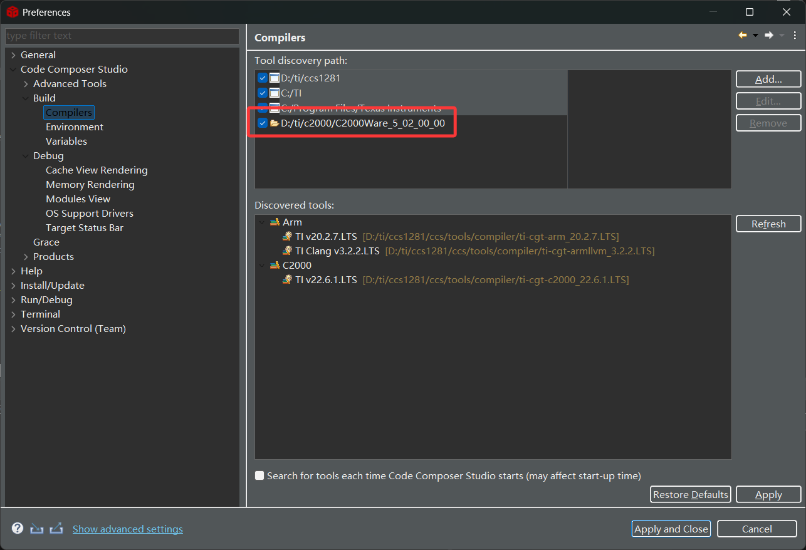Select the TI v20.2.7.LTS compiler row
This screenshot has height=550, width=806.
(457, 237)
